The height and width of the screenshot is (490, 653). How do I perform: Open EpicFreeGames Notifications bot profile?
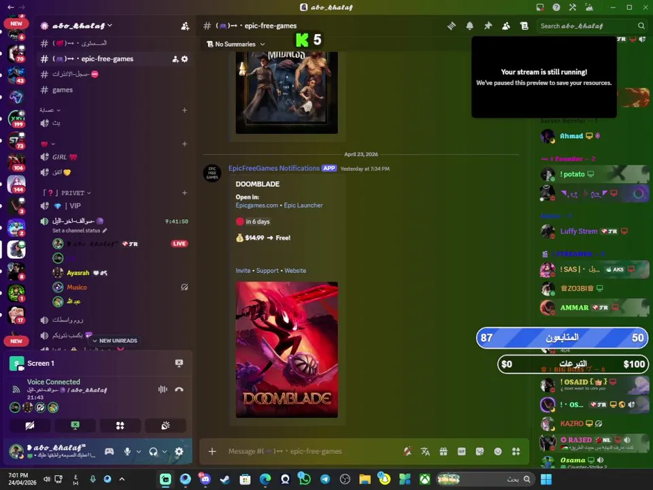coord(274,168)
